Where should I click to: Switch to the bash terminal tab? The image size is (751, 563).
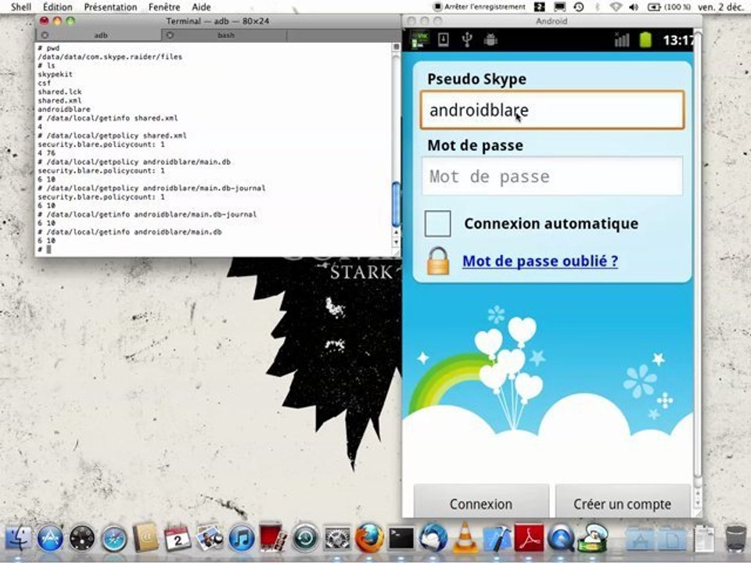225,35
